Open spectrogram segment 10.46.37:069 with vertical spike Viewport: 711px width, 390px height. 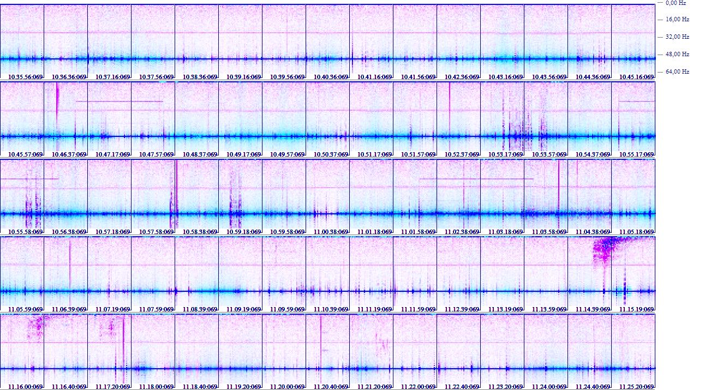click(x=65, y=119)
